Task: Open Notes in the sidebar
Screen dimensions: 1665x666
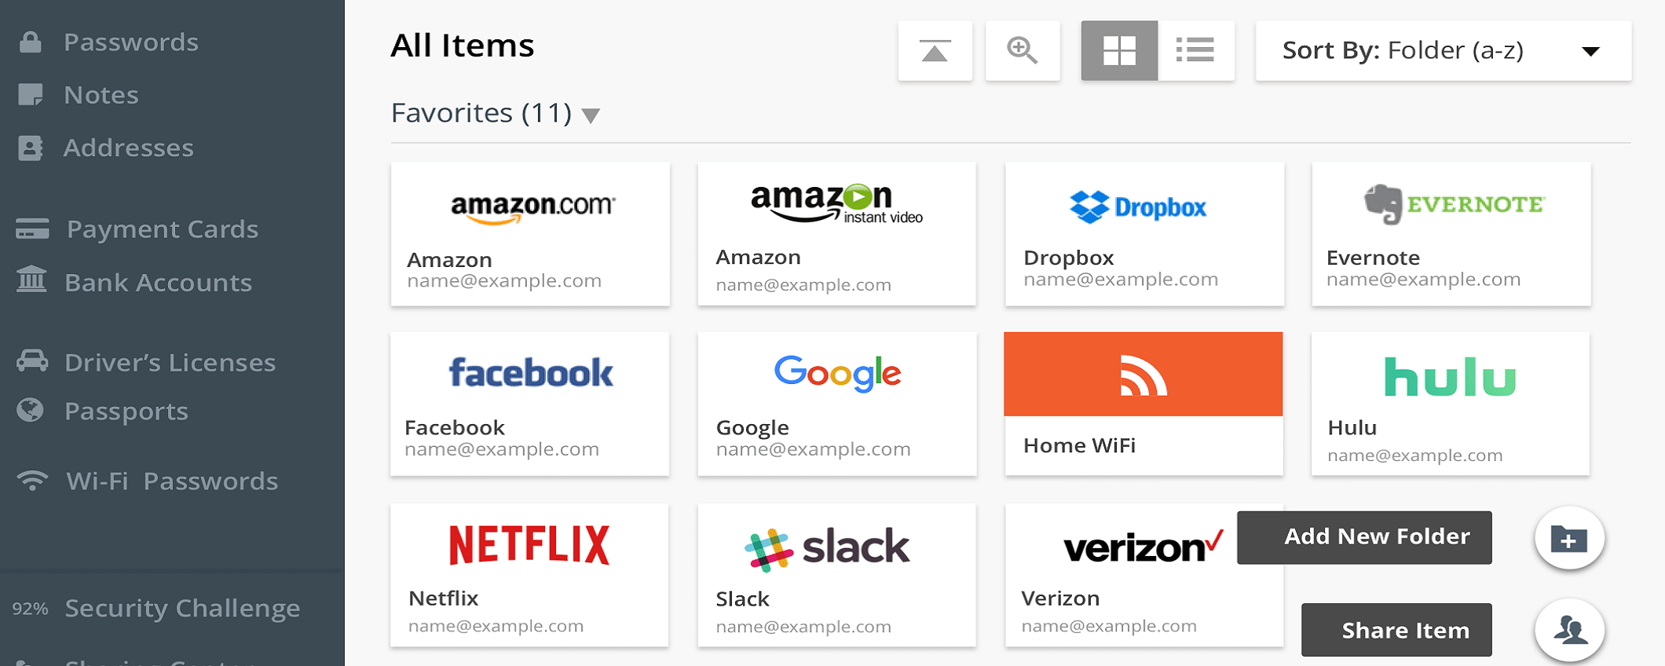Action: (x=101, y=95)
